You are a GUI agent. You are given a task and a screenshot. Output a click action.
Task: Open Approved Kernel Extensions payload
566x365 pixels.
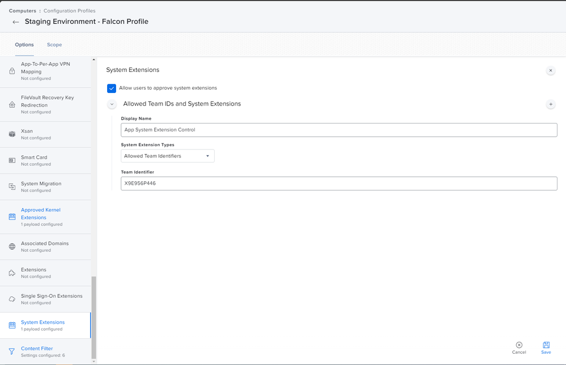45,217
